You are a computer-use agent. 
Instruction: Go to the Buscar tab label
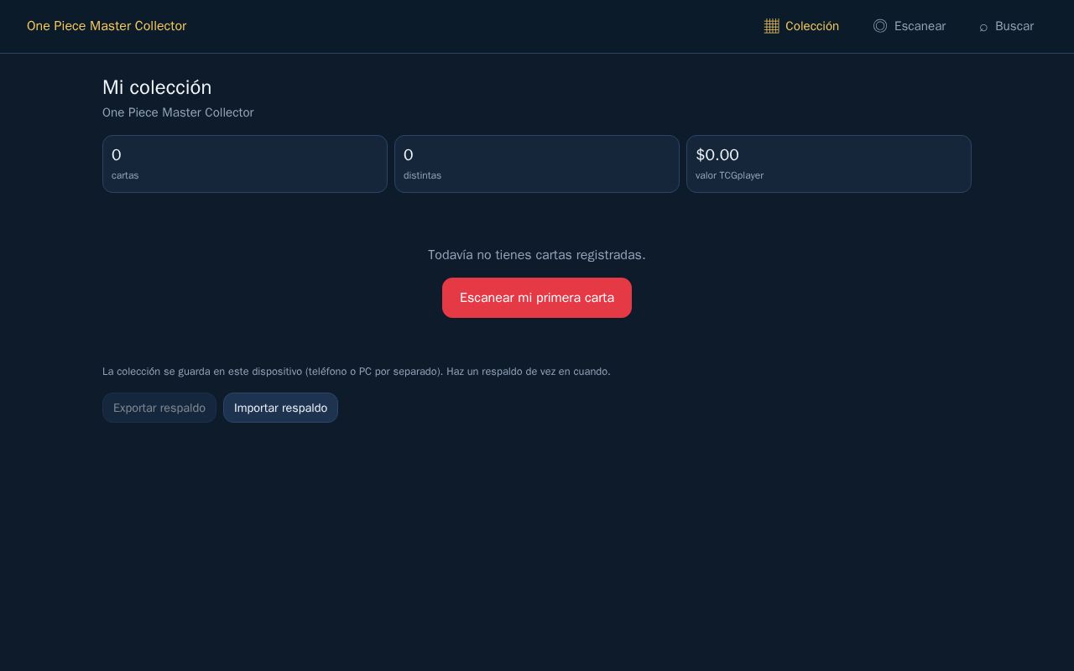pos(1014,26)
